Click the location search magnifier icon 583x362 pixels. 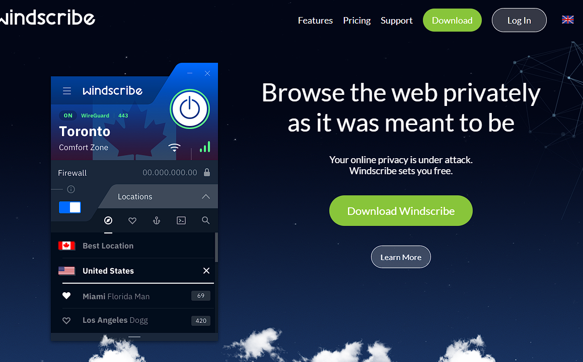pos(205,220)
